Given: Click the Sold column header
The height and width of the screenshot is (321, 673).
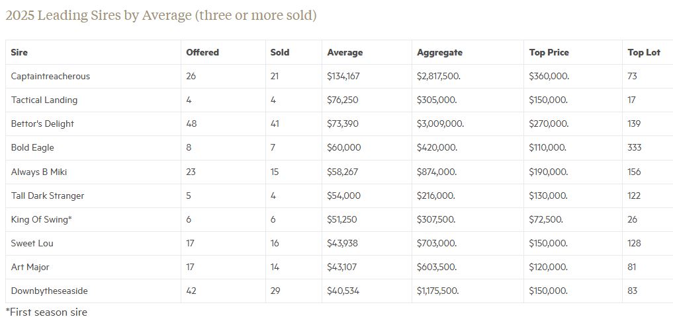Looking at the screenshot, I should point(280,52).
